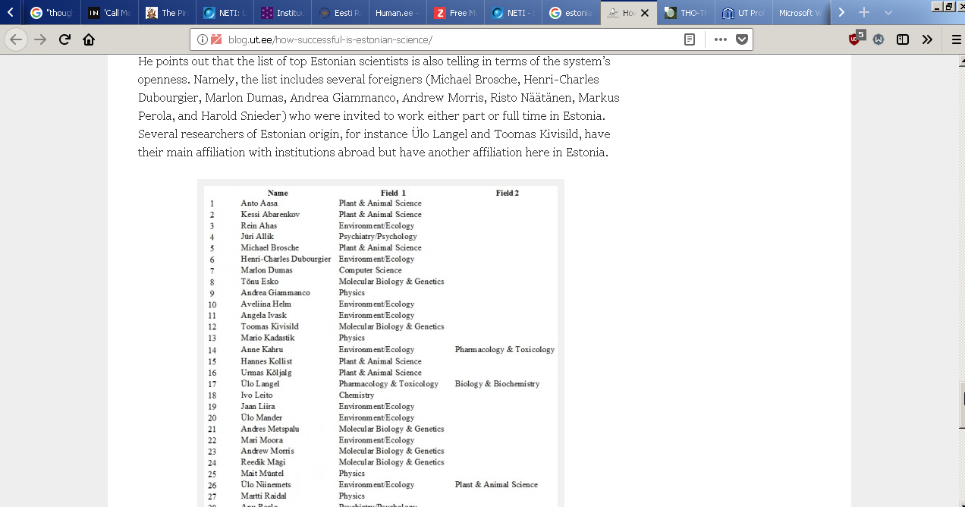Screen dimensions: 965x507
Task: Click the name 'Andres Metspalu'
Action: click(x=270, y=430)
